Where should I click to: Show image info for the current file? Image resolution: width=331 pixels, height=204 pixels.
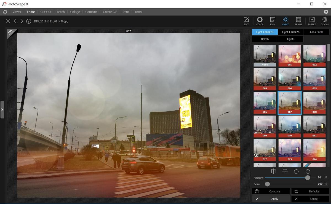tap(29, 21)
